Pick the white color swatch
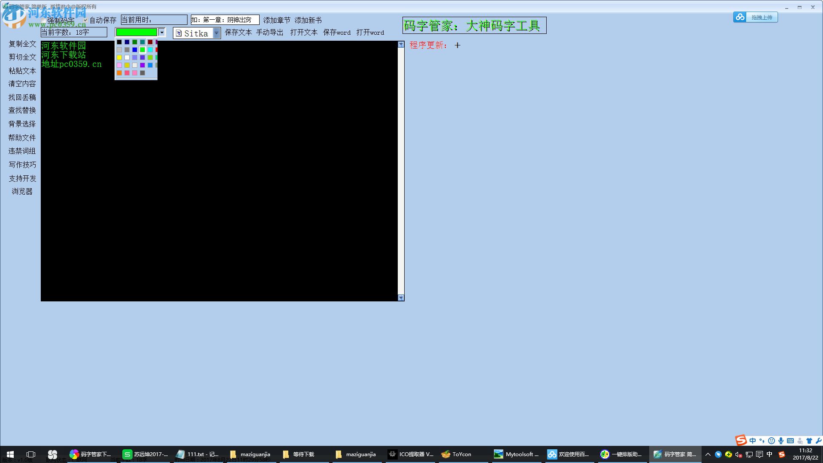The width and height of the screenshot is (823, 463). (x=127, y=57)
